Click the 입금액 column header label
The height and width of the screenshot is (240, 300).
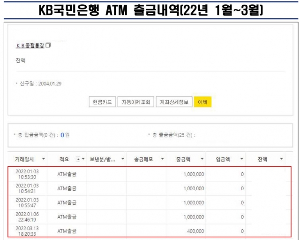tap(223, 159)
